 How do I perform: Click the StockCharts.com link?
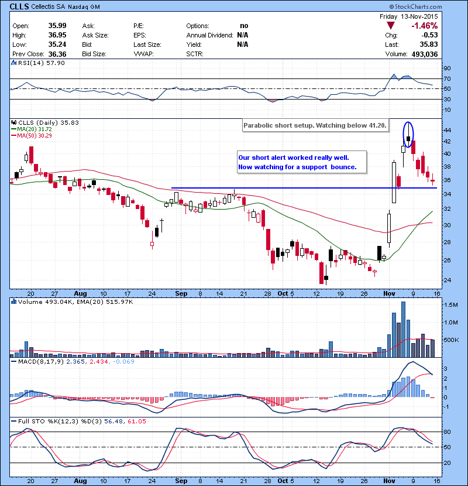click(x=415, y=6)
